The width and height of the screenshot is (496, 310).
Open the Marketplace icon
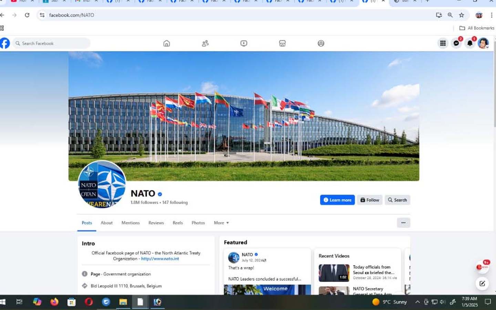[x=282, y=43]
